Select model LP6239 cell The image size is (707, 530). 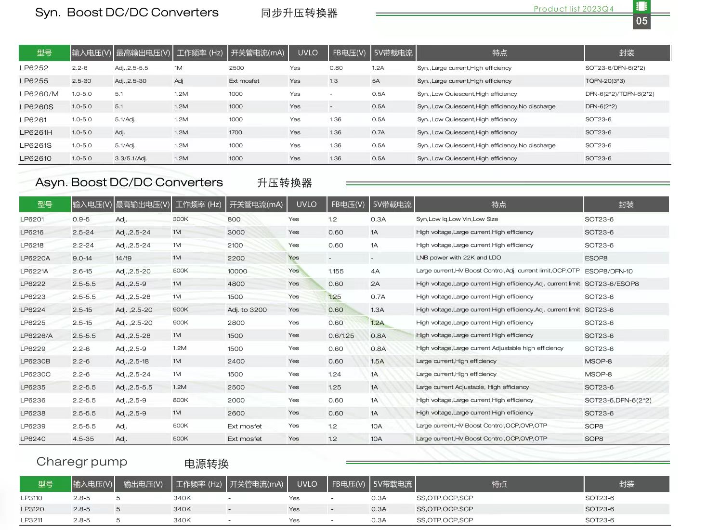[33, 426]
